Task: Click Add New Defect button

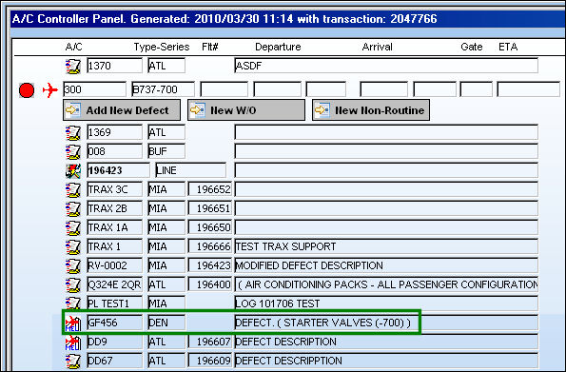Action: click(122, 110)
